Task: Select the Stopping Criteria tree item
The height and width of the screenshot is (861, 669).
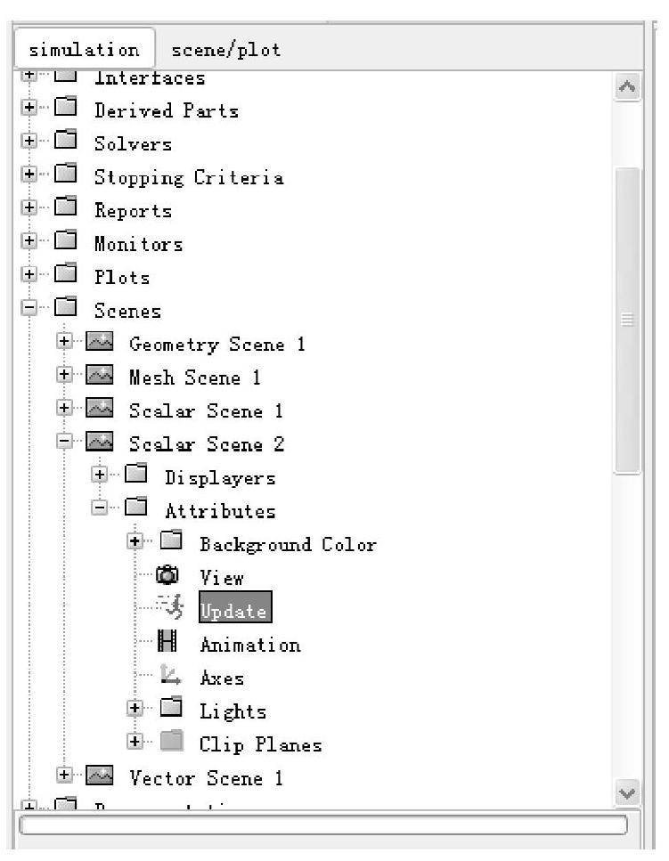Action: (x=189, y=177)
